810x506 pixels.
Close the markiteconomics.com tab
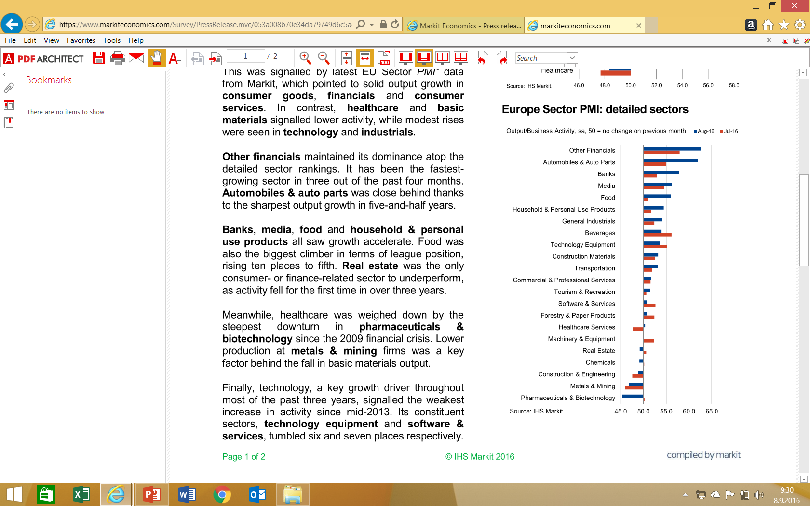639,26
